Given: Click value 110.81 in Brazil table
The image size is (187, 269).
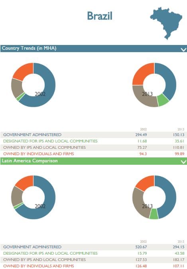Looking at the screenshot, I should [179, 148].
